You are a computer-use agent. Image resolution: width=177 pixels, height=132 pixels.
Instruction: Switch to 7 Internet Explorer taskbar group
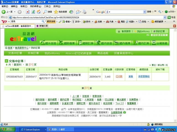coord(33,130)
